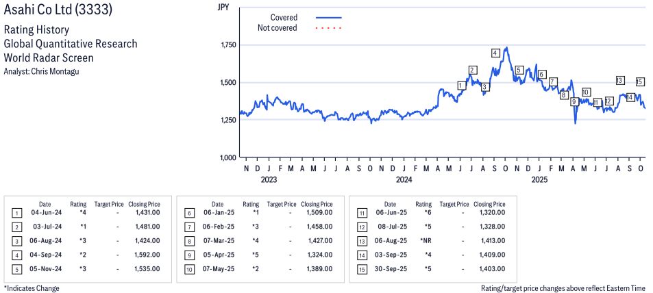Click the numbered box 6 in the table

pos(189,213)
